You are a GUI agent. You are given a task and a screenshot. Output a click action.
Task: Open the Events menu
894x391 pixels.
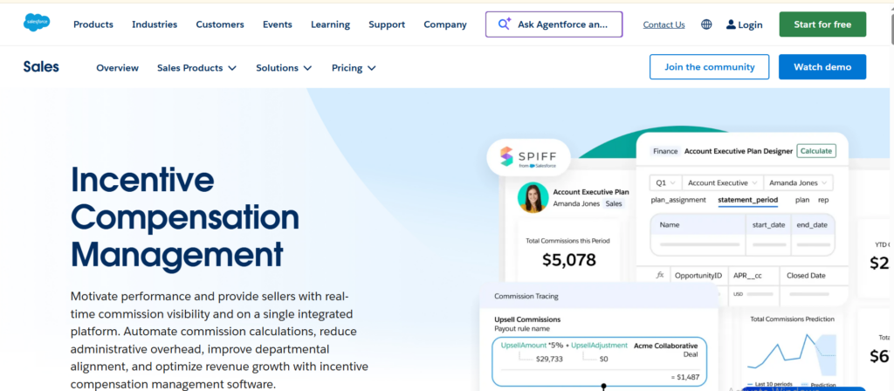277,24
